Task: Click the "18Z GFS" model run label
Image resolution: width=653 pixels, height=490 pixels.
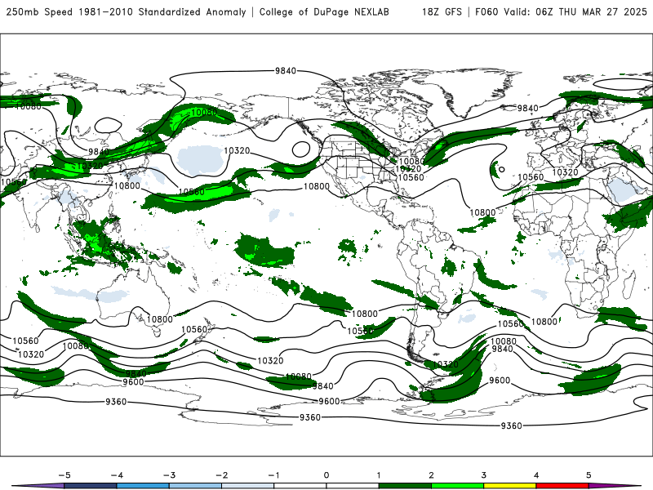Action: [442, 11]
